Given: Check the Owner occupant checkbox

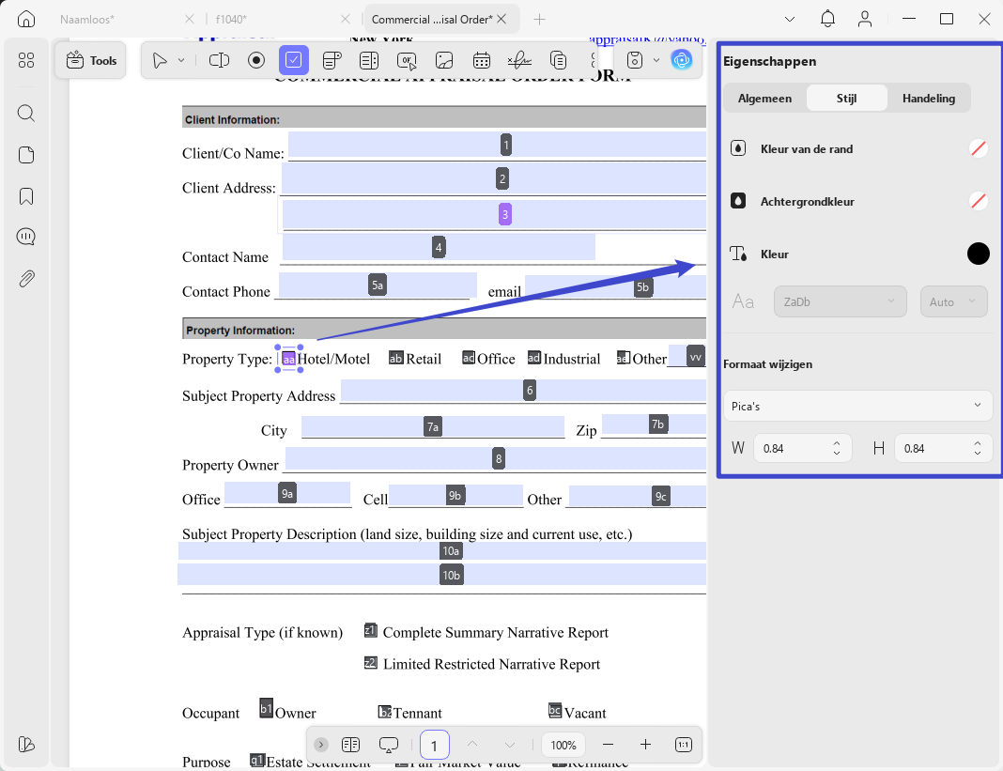Looking at the screenshot, I should [x=266, y=708].
